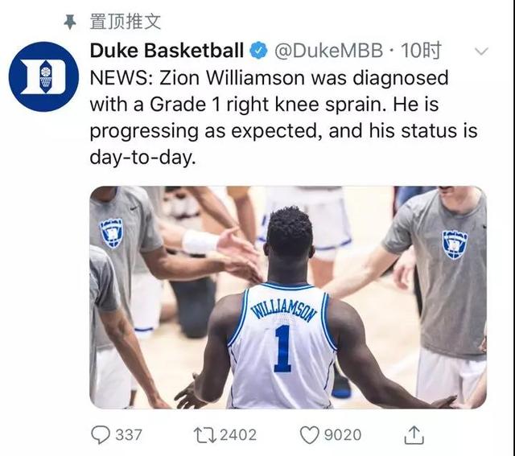Open the Duke Basketball profile avatar
This screenshot has height=456, width=515.
(x=43, y=76)
